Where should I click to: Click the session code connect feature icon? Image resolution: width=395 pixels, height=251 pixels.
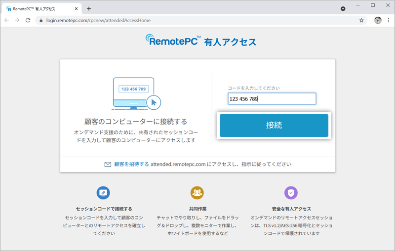coord(103,193)
